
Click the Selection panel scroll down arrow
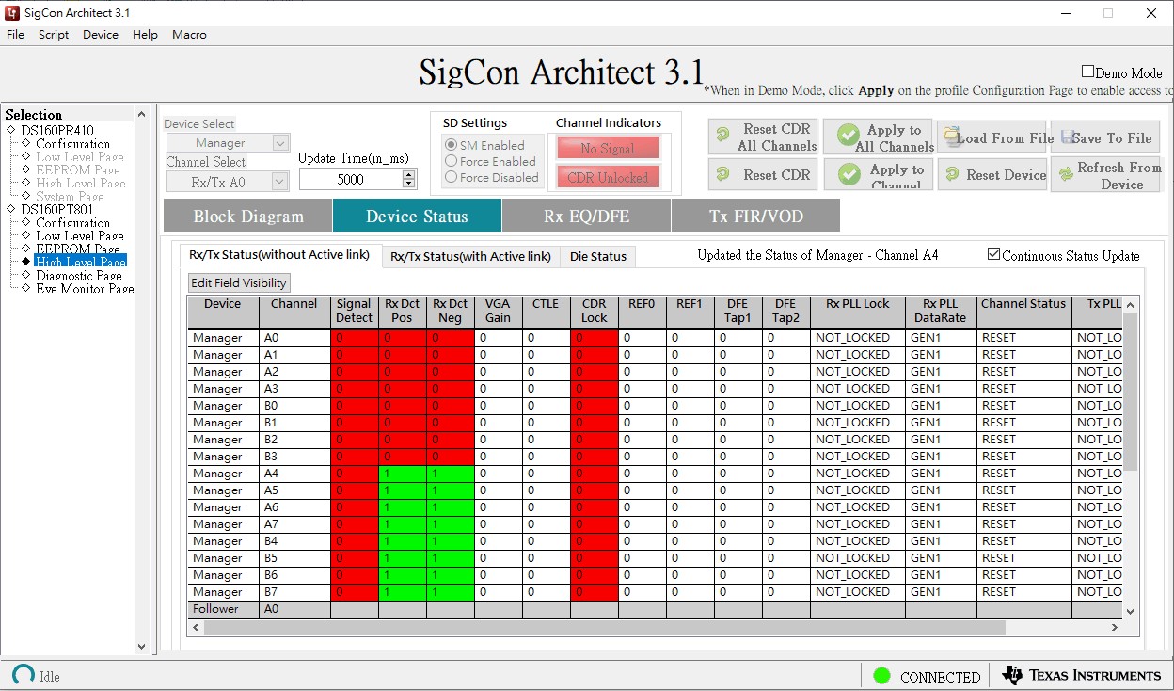[142, 647]
